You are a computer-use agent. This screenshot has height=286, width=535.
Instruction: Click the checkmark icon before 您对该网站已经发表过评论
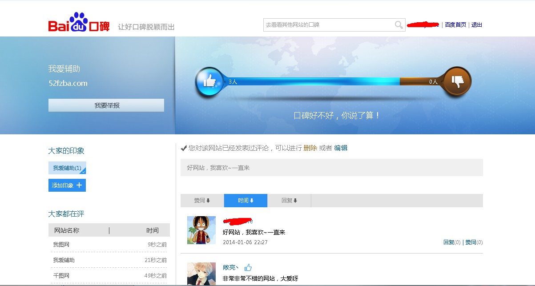(x=184, y=148)
